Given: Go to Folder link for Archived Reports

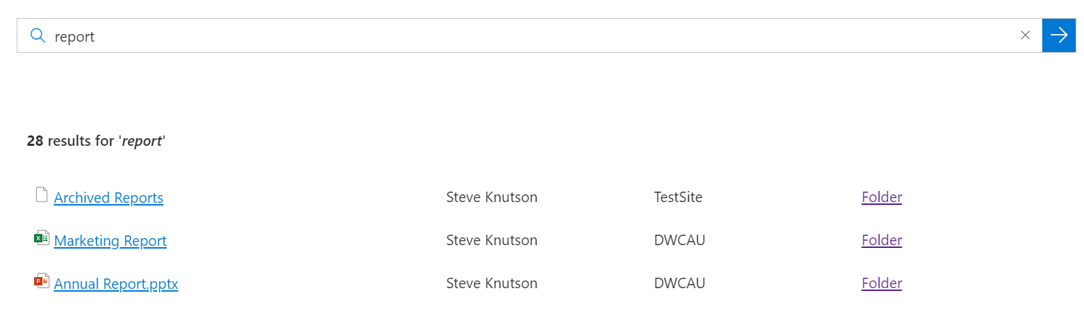Looking at the screenshot, I should pos(882,197).
